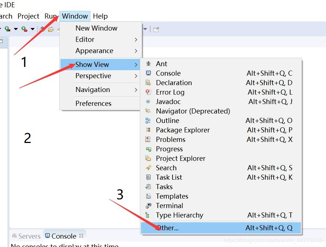Open dropdown arrow beside the Run icon
The width and height of the screenshot is (326, 247).
click(16, 29)
